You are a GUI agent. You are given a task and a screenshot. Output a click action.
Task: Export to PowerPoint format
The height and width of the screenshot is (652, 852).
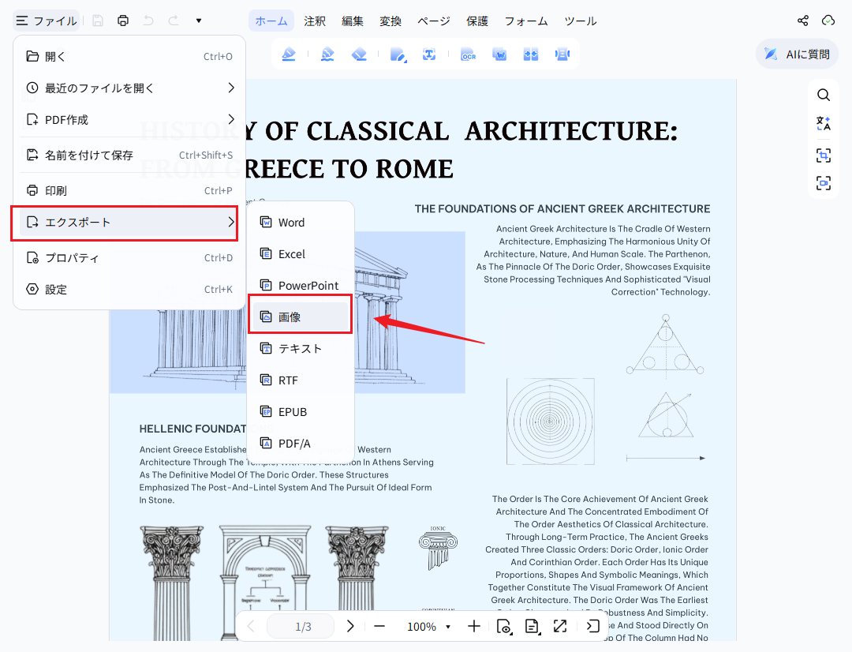[301, 286]
